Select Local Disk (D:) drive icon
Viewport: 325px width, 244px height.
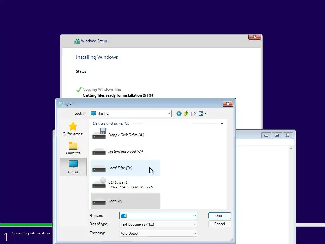click(x=99, y=168)
